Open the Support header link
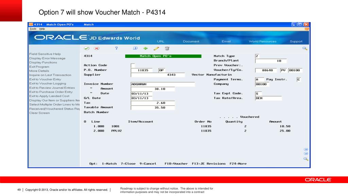The width and height of the screenshot is (348, 196). [296, 41]
